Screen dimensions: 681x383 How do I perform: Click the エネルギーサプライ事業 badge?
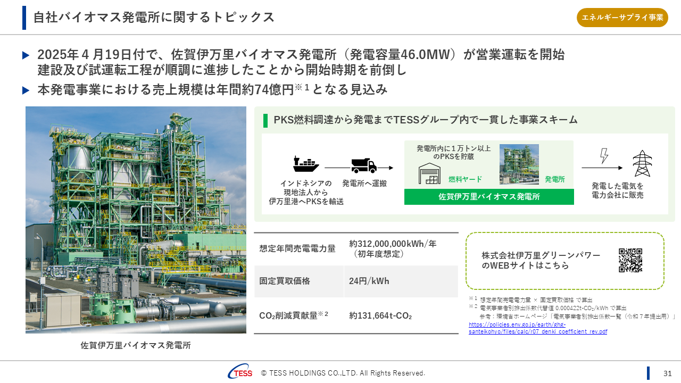point(622,18)
